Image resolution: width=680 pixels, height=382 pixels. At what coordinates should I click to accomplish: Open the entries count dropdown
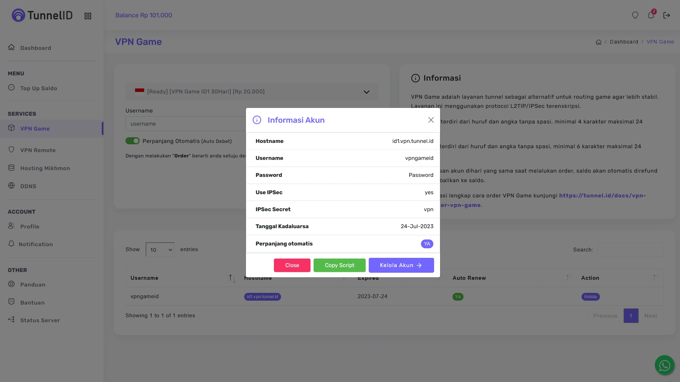click(160, 250)
